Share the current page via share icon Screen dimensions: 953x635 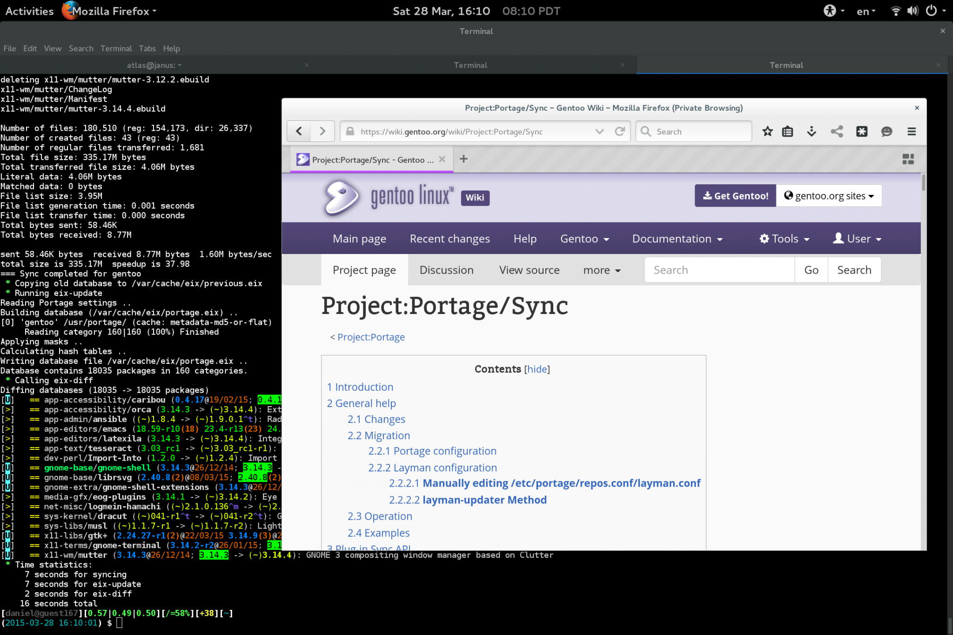click(x=837, y=132)
